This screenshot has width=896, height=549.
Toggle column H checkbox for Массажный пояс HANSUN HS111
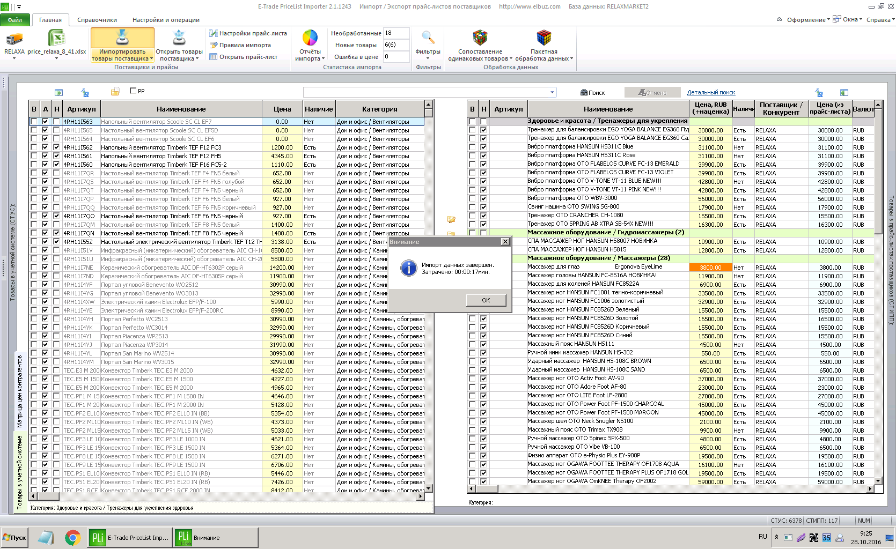pos(483,344)
